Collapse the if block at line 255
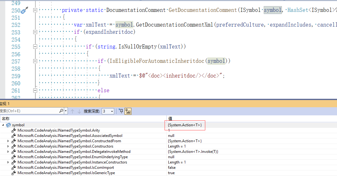The width and height of the screenshot is (337, 176). point(35,47)
